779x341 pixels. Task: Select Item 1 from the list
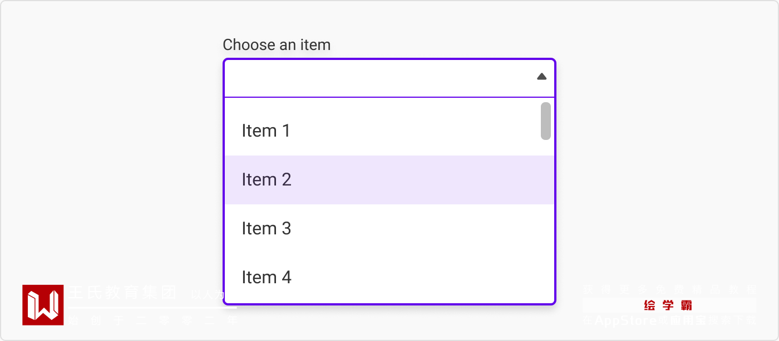[266, 131]
